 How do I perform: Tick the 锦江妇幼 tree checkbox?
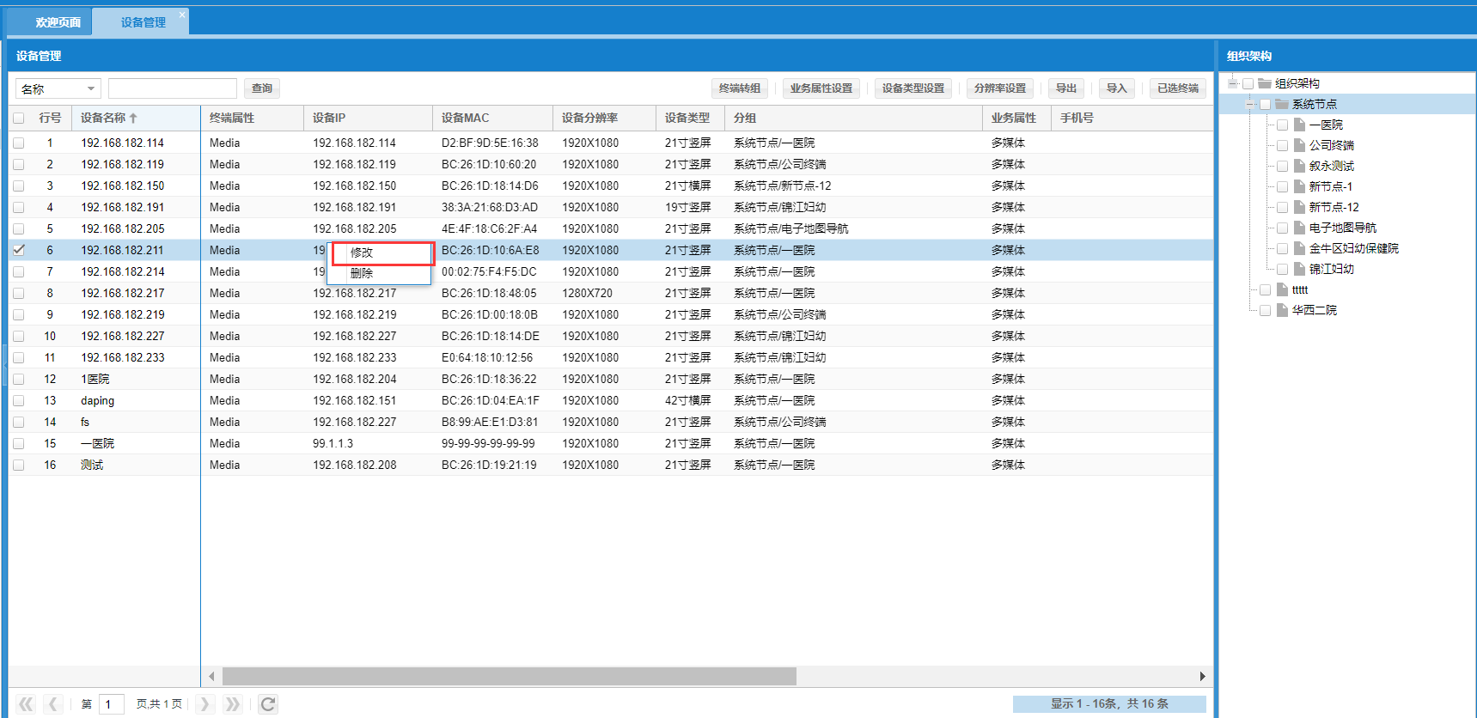click(x=1282, y=269)
